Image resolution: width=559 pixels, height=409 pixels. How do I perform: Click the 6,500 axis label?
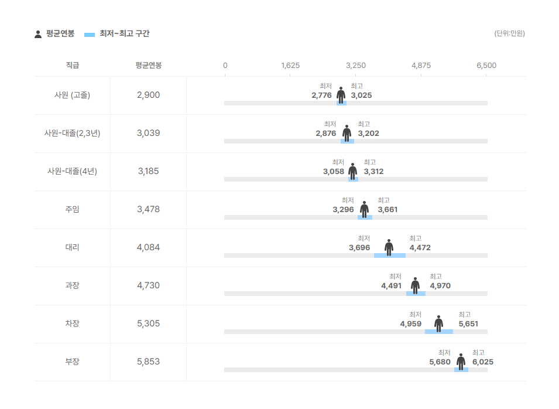coord(486,65)
